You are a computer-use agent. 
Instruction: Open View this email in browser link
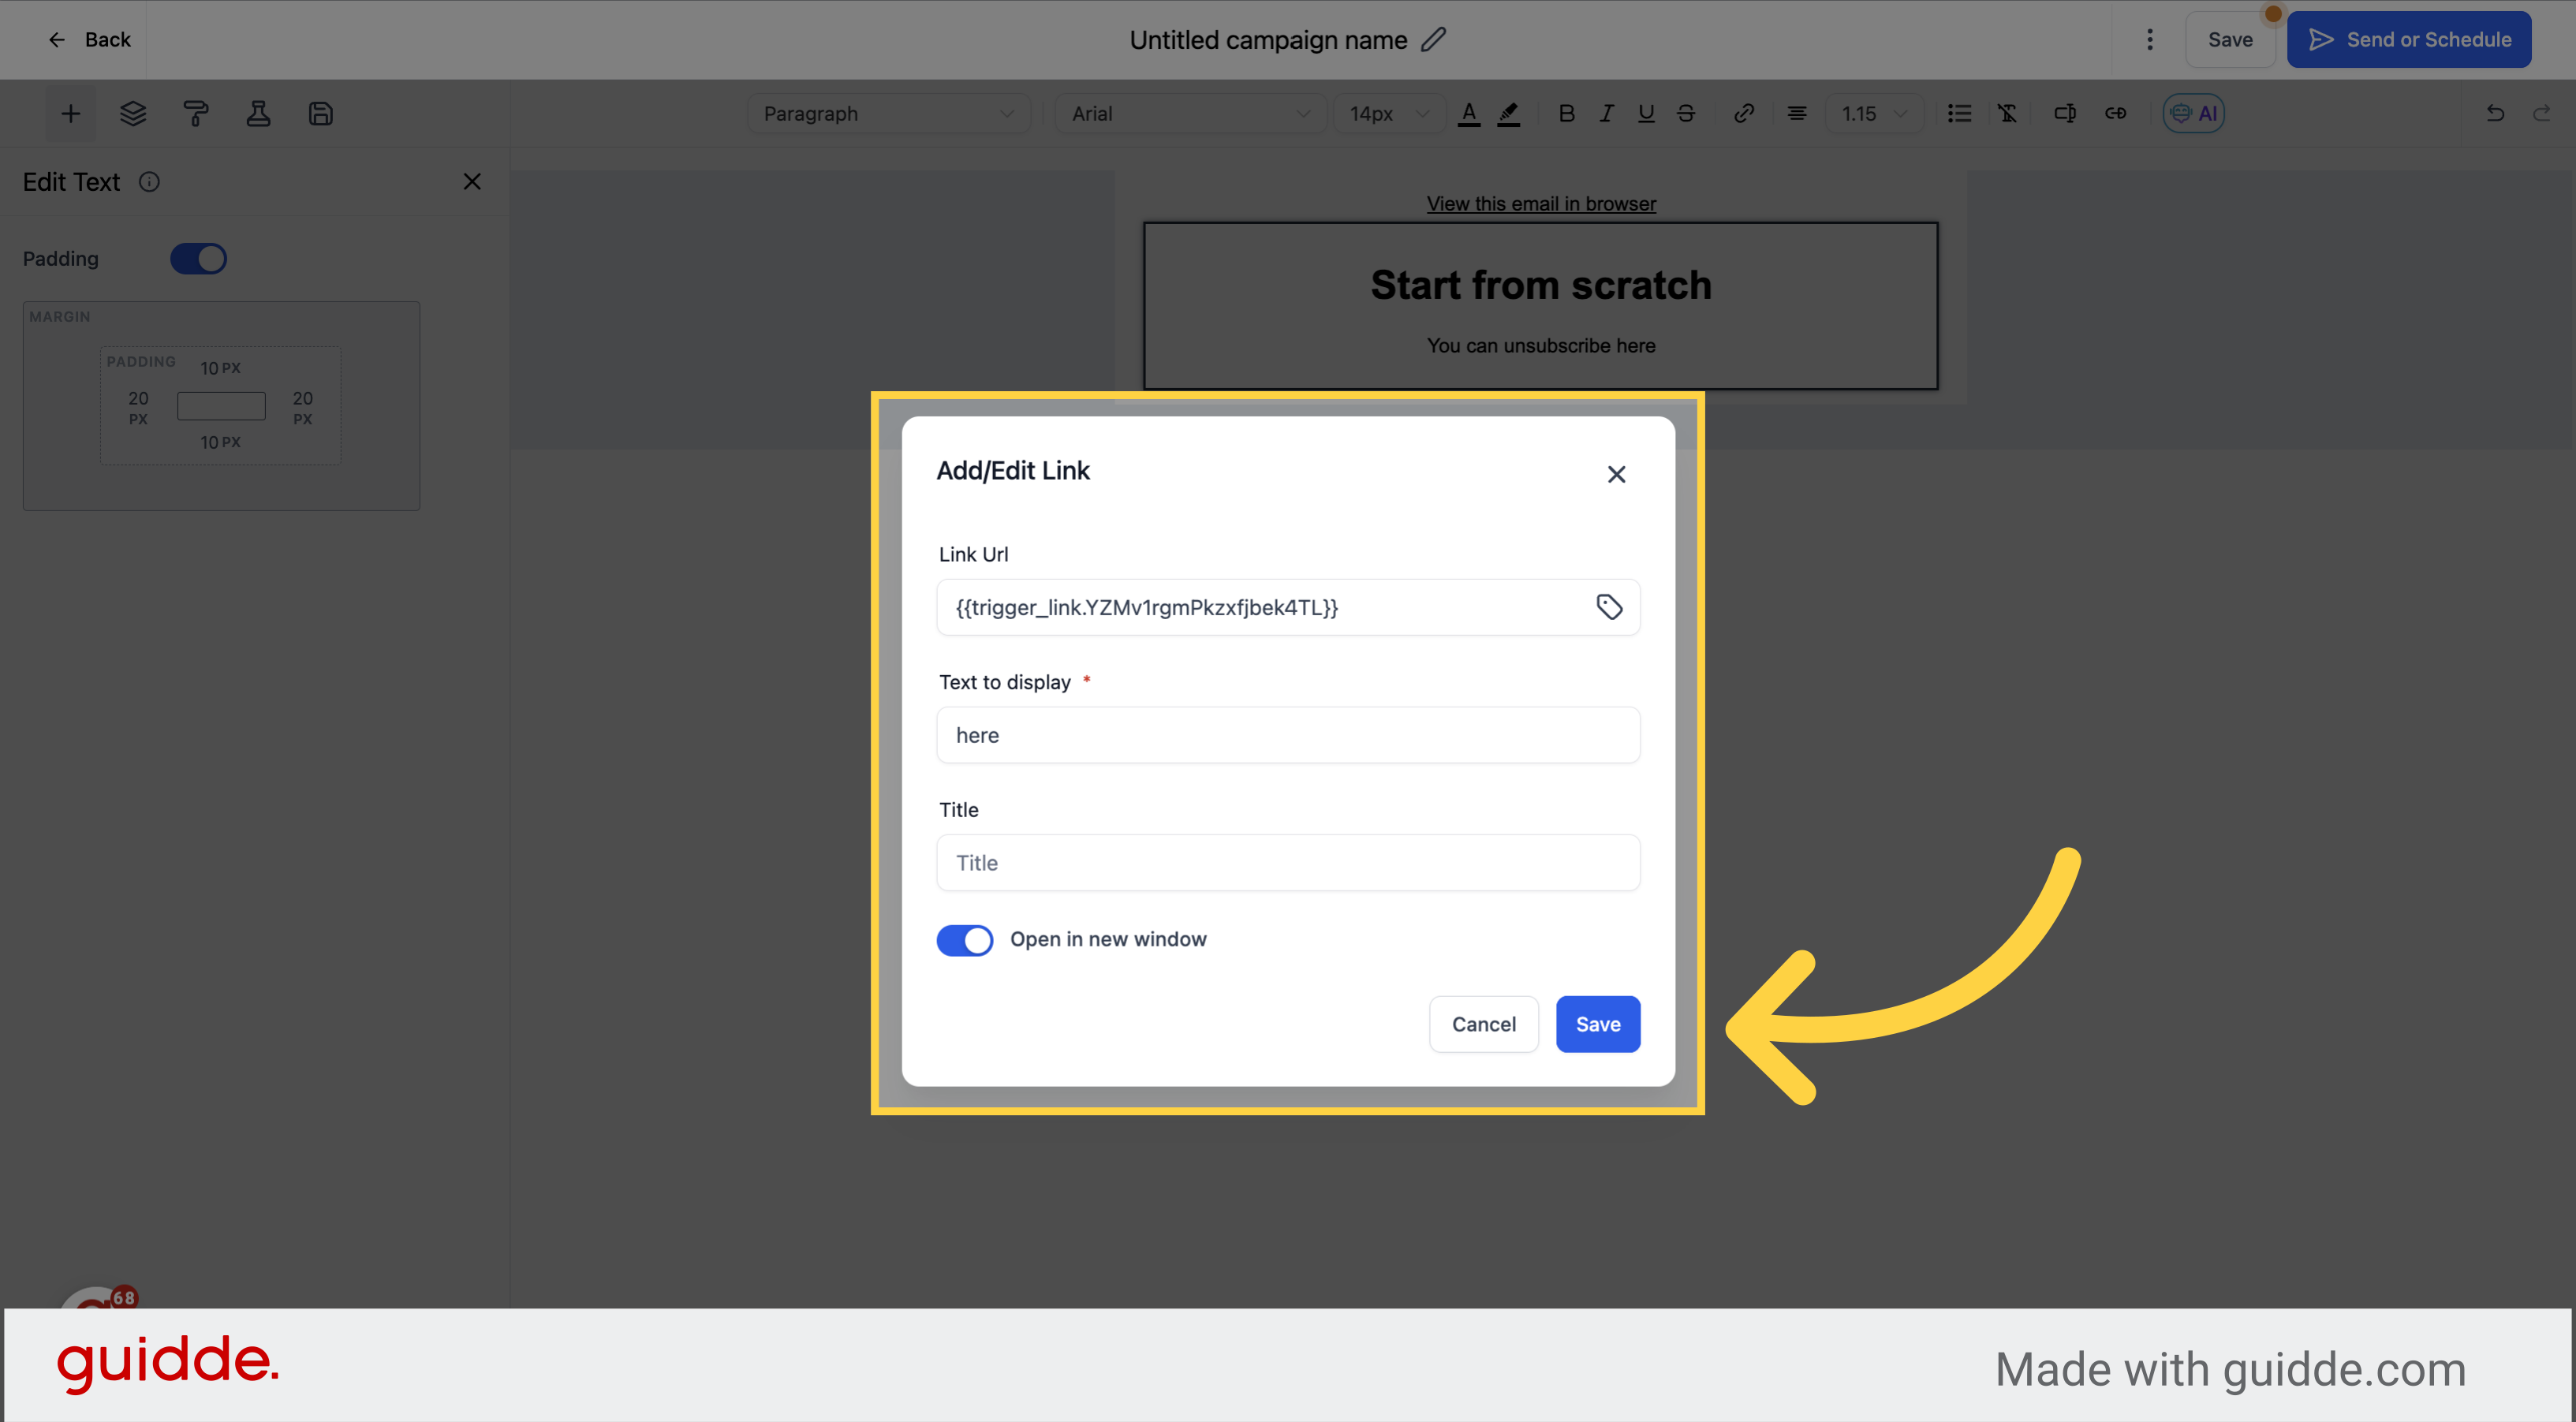pyautogui.click(x=1541, y=204)
